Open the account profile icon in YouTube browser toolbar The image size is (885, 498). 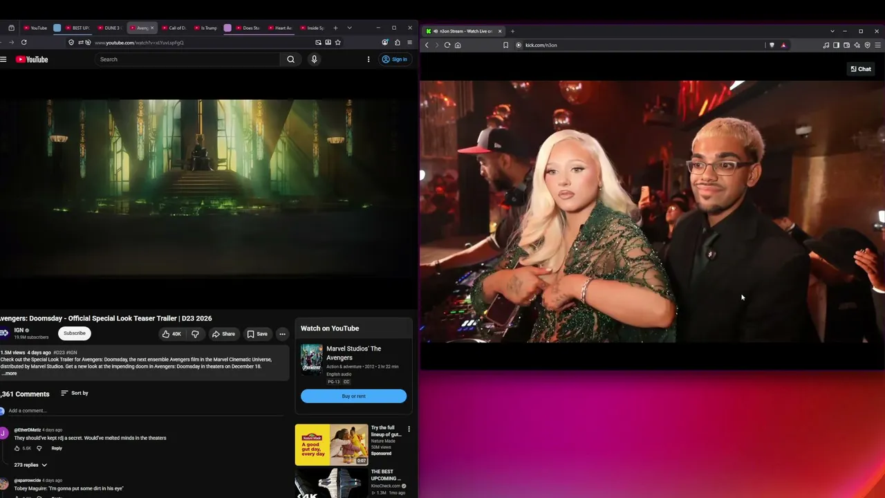click(385, 42)
